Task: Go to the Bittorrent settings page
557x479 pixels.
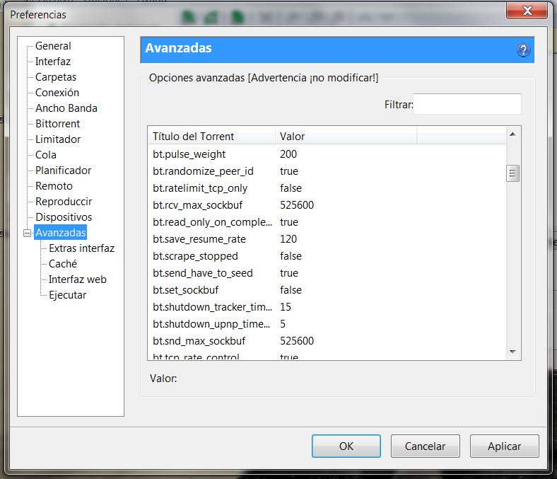Action: pyautogui.click(x=57, y=124)
